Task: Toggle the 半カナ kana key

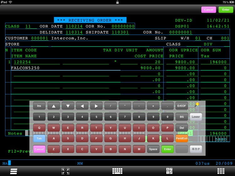Action: pos(196,149)
